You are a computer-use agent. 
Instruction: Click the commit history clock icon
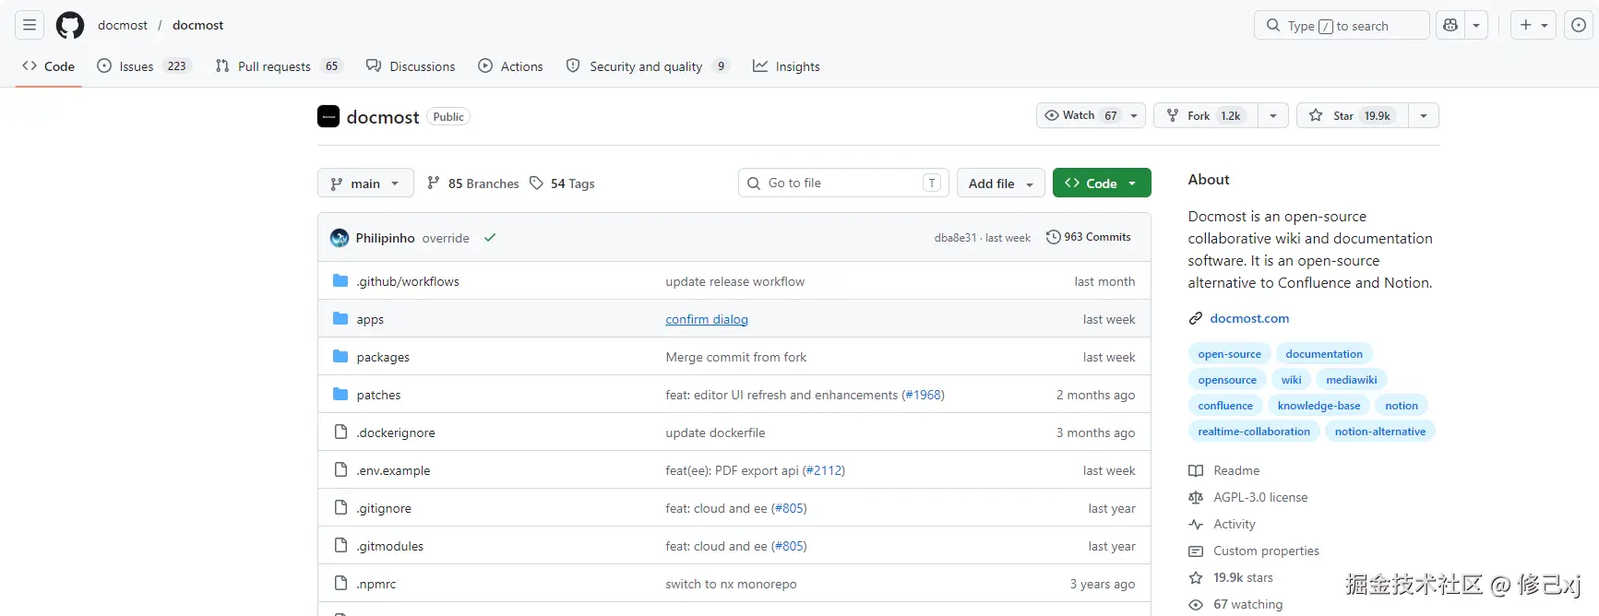1053,237
